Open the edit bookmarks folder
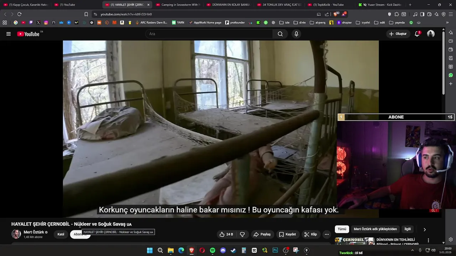The height and width of the screenshot is (256, 456). [379, 22]
